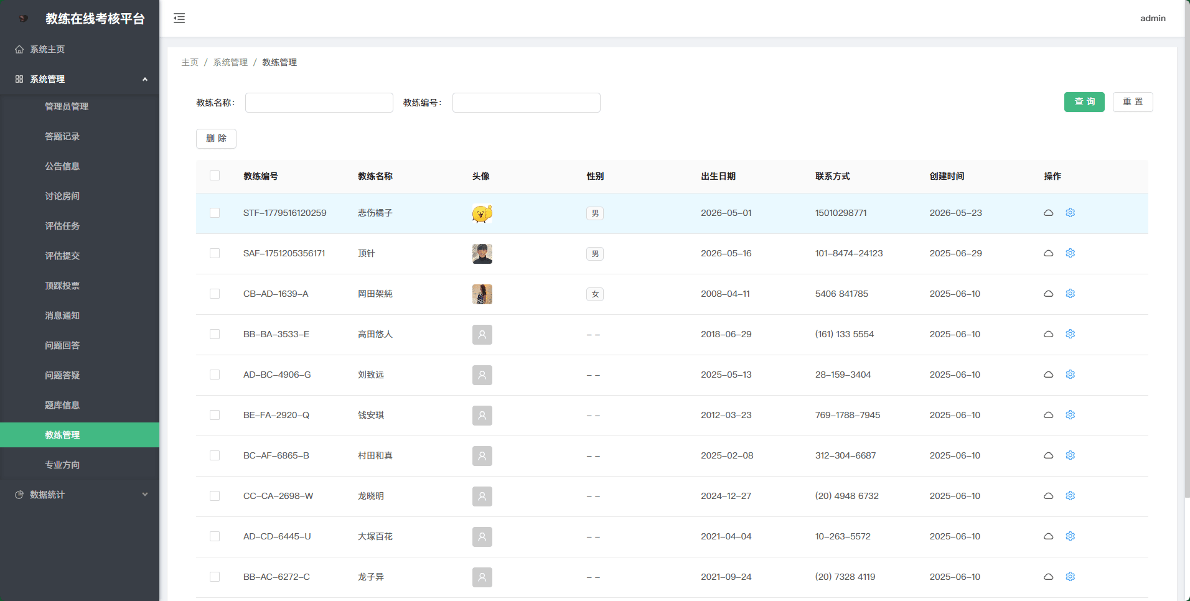The width and height of the screenshot is (1190, 601).
Task: Click the cloud icon for 刘致远 row
Action: [1048, 375]
